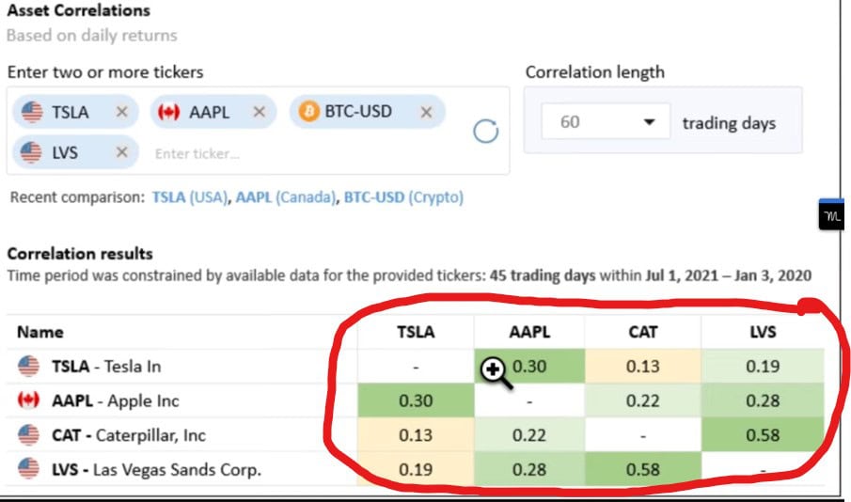The height and width of the screenshot is (502, 851).
Task: Select the AAPL row's TSLA cell 0.30
Action: tap(416, 400)
